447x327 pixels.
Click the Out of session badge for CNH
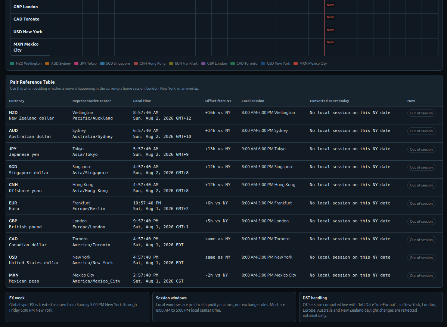click(421, 185)
